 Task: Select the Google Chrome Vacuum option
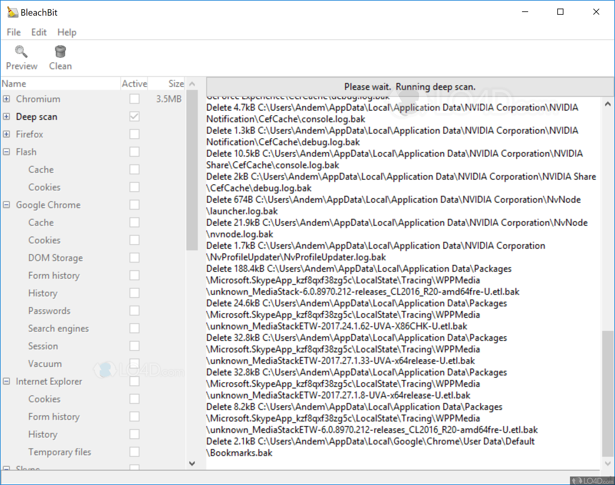tap(45, 363)
